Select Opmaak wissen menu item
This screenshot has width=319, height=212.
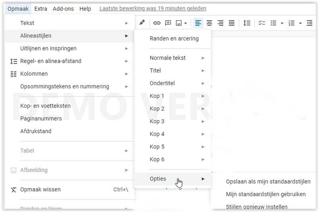coord(69,189)
